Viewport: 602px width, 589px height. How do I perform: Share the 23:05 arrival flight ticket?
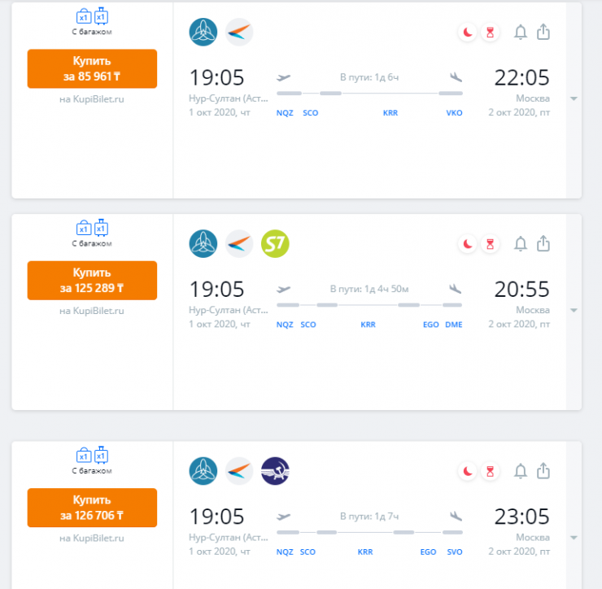tap(544, 470)
